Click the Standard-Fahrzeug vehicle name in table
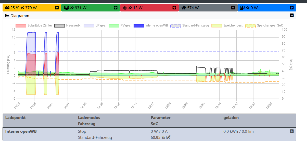 pos(95,138)
